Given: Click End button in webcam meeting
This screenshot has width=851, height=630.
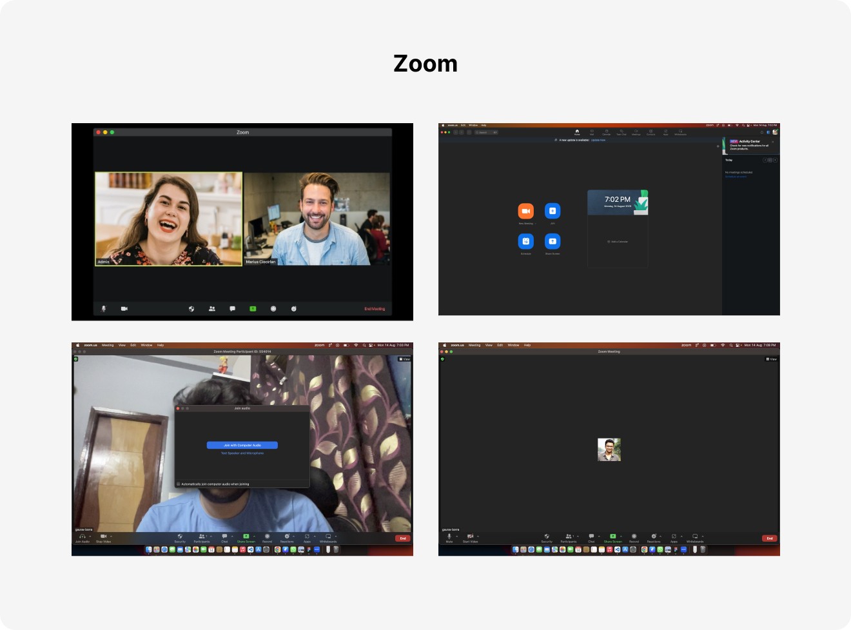Looking at the screenshot, I should pyautogui.click(x=403, y=538).
